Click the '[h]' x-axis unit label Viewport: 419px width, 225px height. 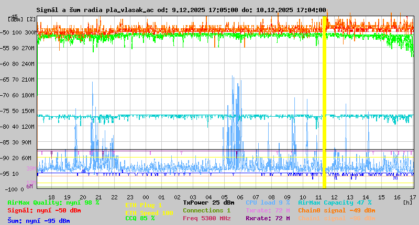pos(407,203)
